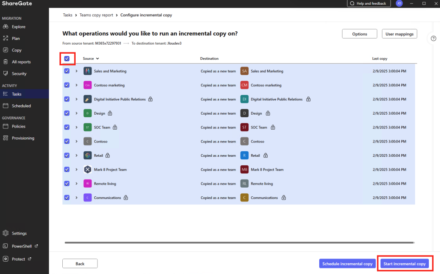
Task: Expand the Retail team row
Action: pyautogui.click(x=76, y=155)
